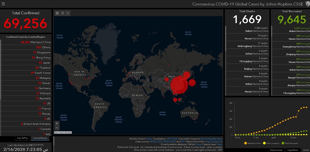The height and width of the screenshot is (152, 310).
Task: Zoom in on the map
Action: (x=57, y=123)
